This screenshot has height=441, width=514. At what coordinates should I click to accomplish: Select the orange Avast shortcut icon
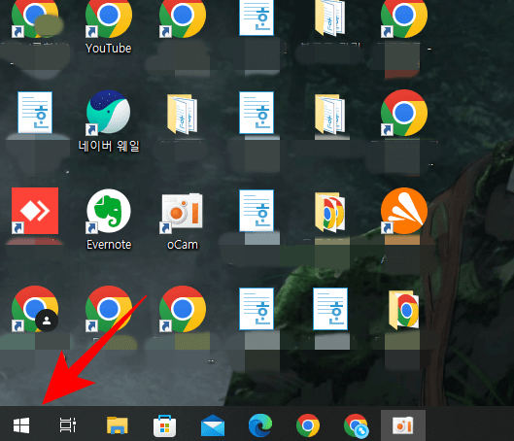pos(404,211)
